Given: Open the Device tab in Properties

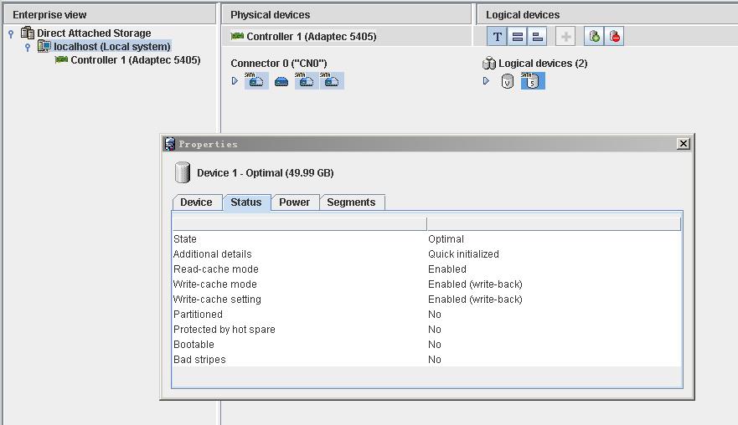Looking at the screenshot, I should click(x=196, y=202).
